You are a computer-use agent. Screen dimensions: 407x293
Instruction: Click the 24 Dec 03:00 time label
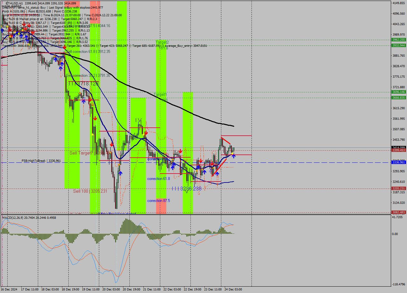(x=234, y=289)
